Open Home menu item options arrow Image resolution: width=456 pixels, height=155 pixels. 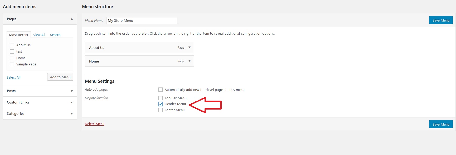click(x=190, y=61)
